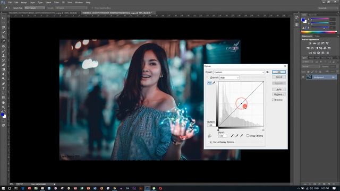This screenshot has width=340, height=191.
Task: Close the Curves dialog with X
Action: pos(285,66)
